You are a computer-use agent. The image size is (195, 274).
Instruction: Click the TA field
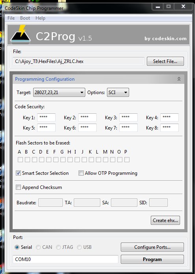(x=87, y=202)
